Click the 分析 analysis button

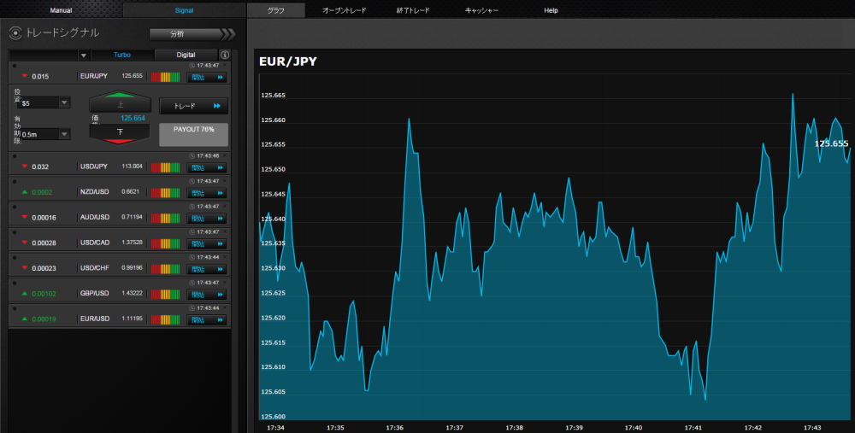point(192,34)
